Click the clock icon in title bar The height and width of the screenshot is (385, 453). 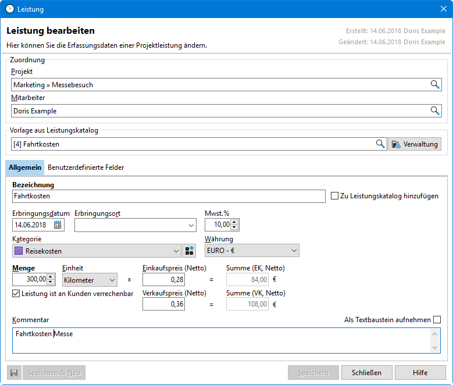point(9,9)
